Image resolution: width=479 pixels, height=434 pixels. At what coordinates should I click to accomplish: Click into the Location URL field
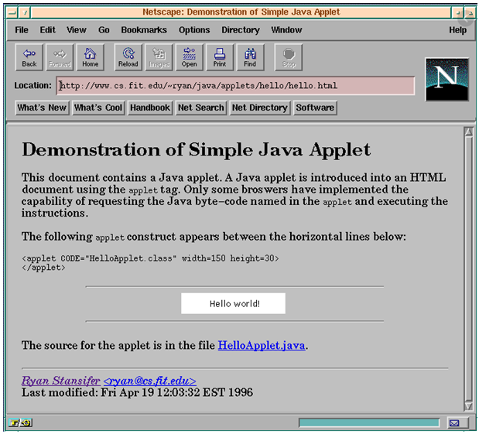235,86
